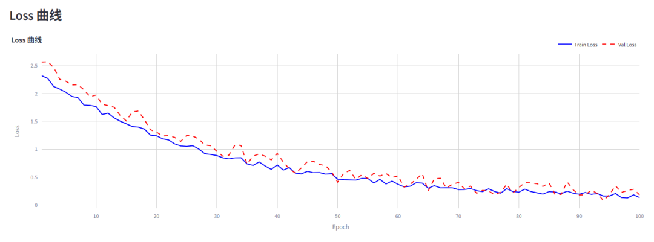Click the x-axis tick labeled 10

pos(96,215)
